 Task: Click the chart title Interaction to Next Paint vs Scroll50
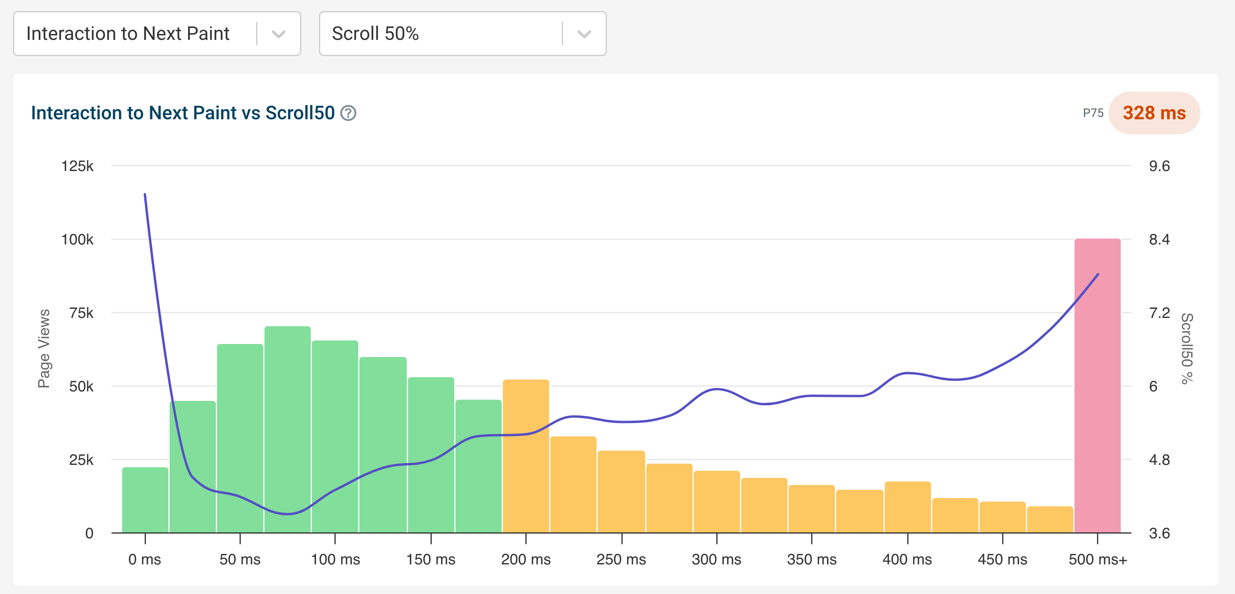click(183, 113)
